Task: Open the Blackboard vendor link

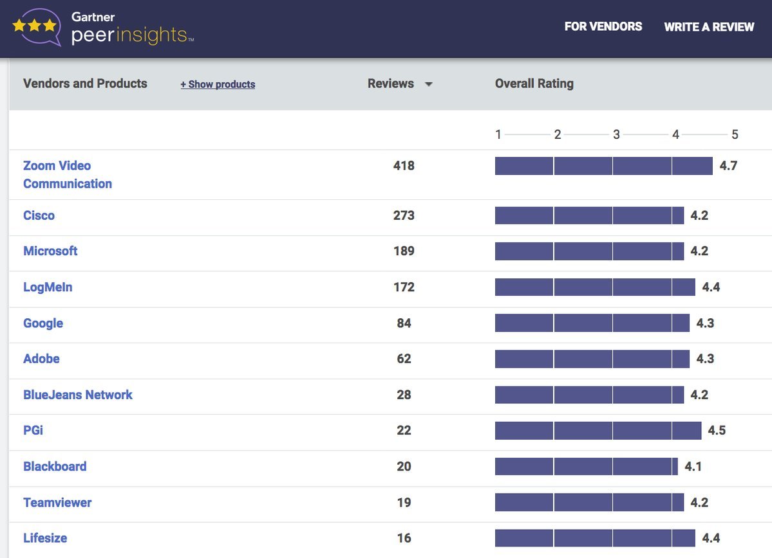Action: point(55,466)
